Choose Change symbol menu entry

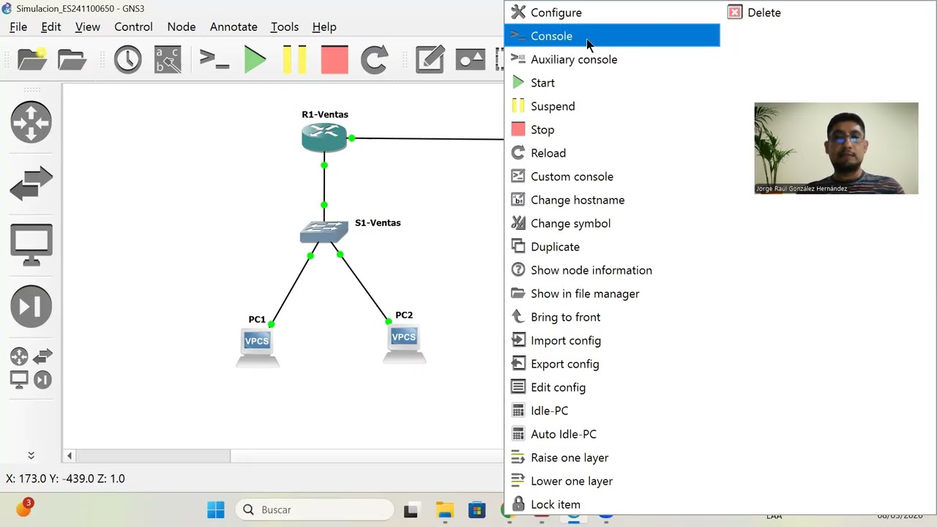click(612, 223)
